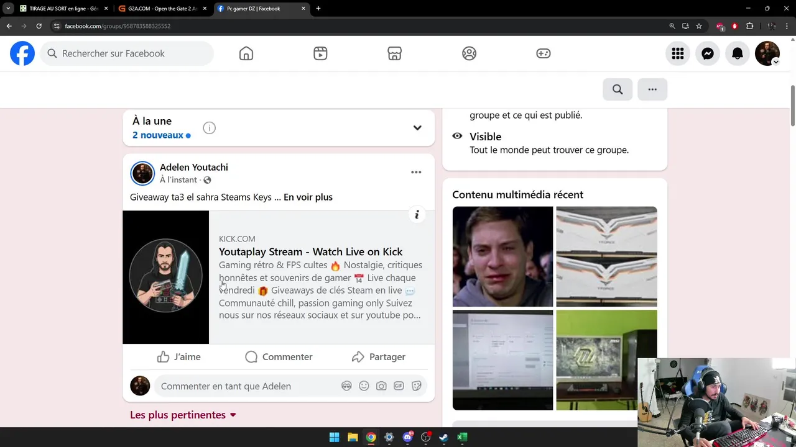Collapse the À la une section chevron
This screenshot has width=796, height=447.
click(417, 128)
